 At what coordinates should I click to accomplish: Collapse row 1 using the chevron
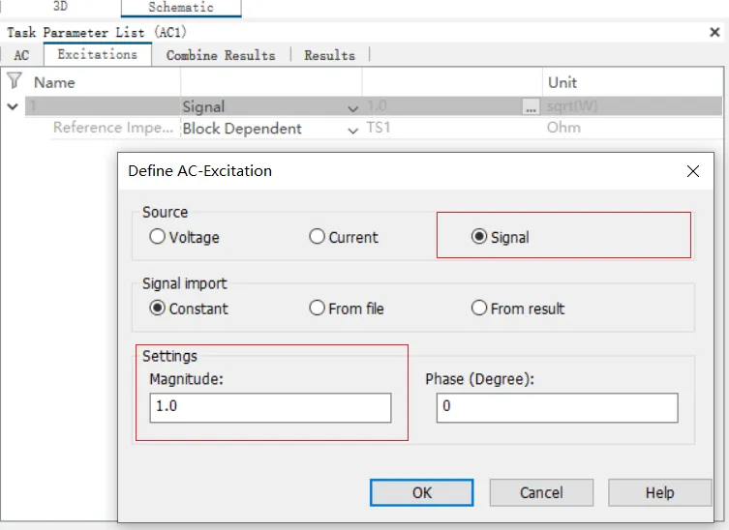13,106
